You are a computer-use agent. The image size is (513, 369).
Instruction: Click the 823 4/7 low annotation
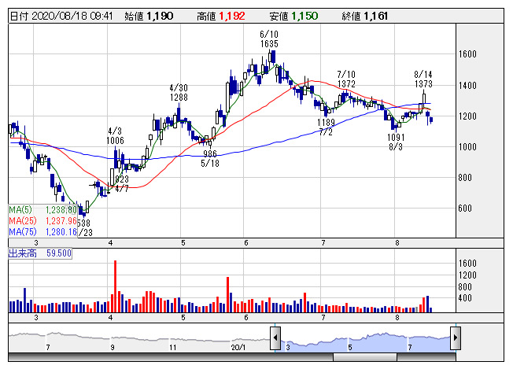122,184
